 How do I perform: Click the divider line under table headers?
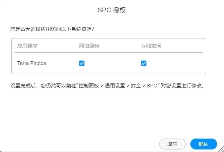[x=109, y=53]
